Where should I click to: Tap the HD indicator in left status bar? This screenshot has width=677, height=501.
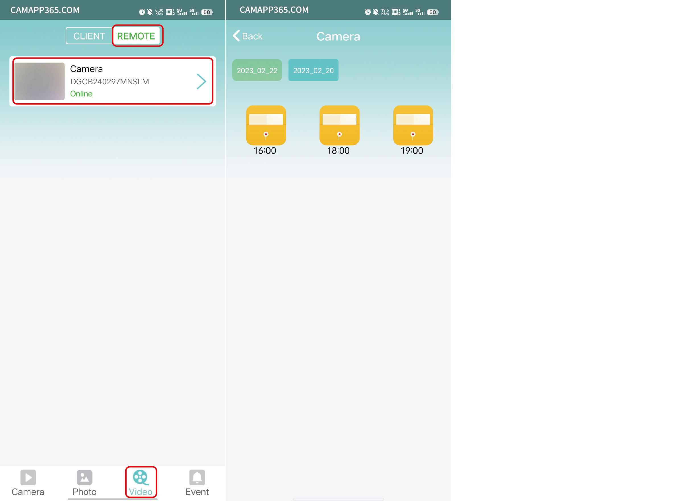pos(170,12)
